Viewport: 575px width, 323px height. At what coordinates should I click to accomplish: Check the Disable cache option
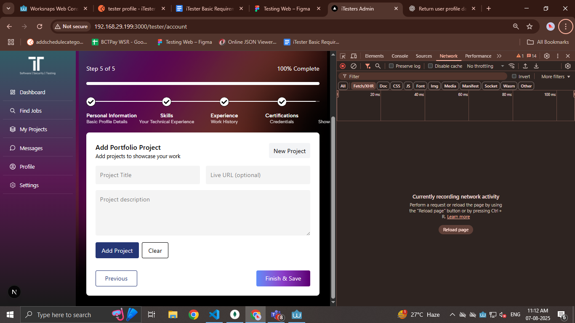pos(430,66)
